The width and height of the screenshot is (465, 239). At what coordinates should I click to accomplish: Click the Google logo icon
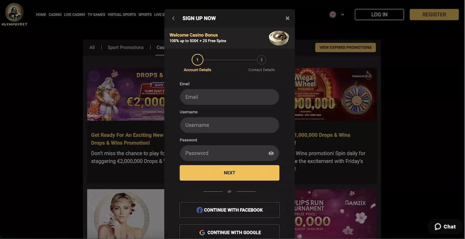(202, 232)
